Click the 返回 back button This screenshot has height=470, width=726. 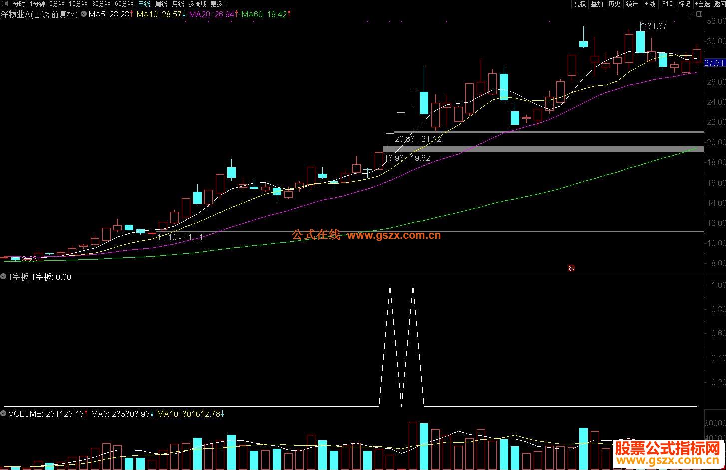point(719,4)
